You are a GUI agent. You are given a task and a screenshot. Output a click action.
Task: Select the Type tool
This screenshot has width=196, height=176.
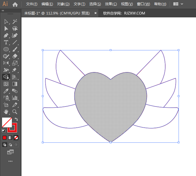pos(6,43)
